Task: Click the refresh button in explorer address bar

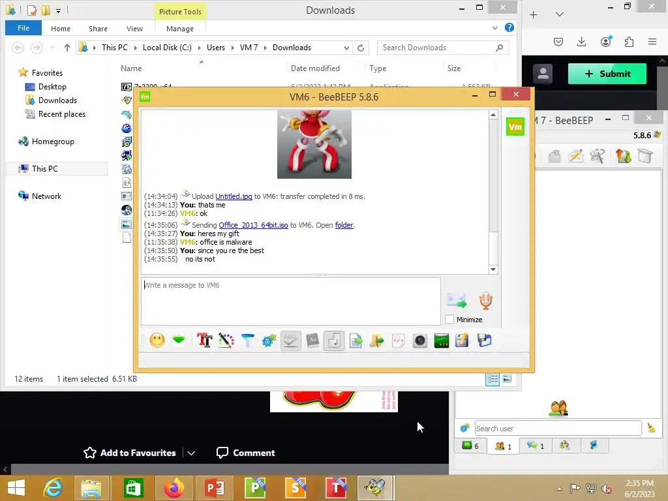Action: [x=360, y=48]
